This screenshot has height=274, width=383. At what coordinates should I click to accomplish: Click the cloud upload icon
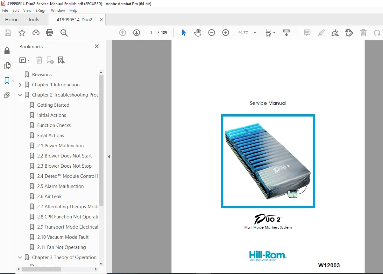[36, 33]
